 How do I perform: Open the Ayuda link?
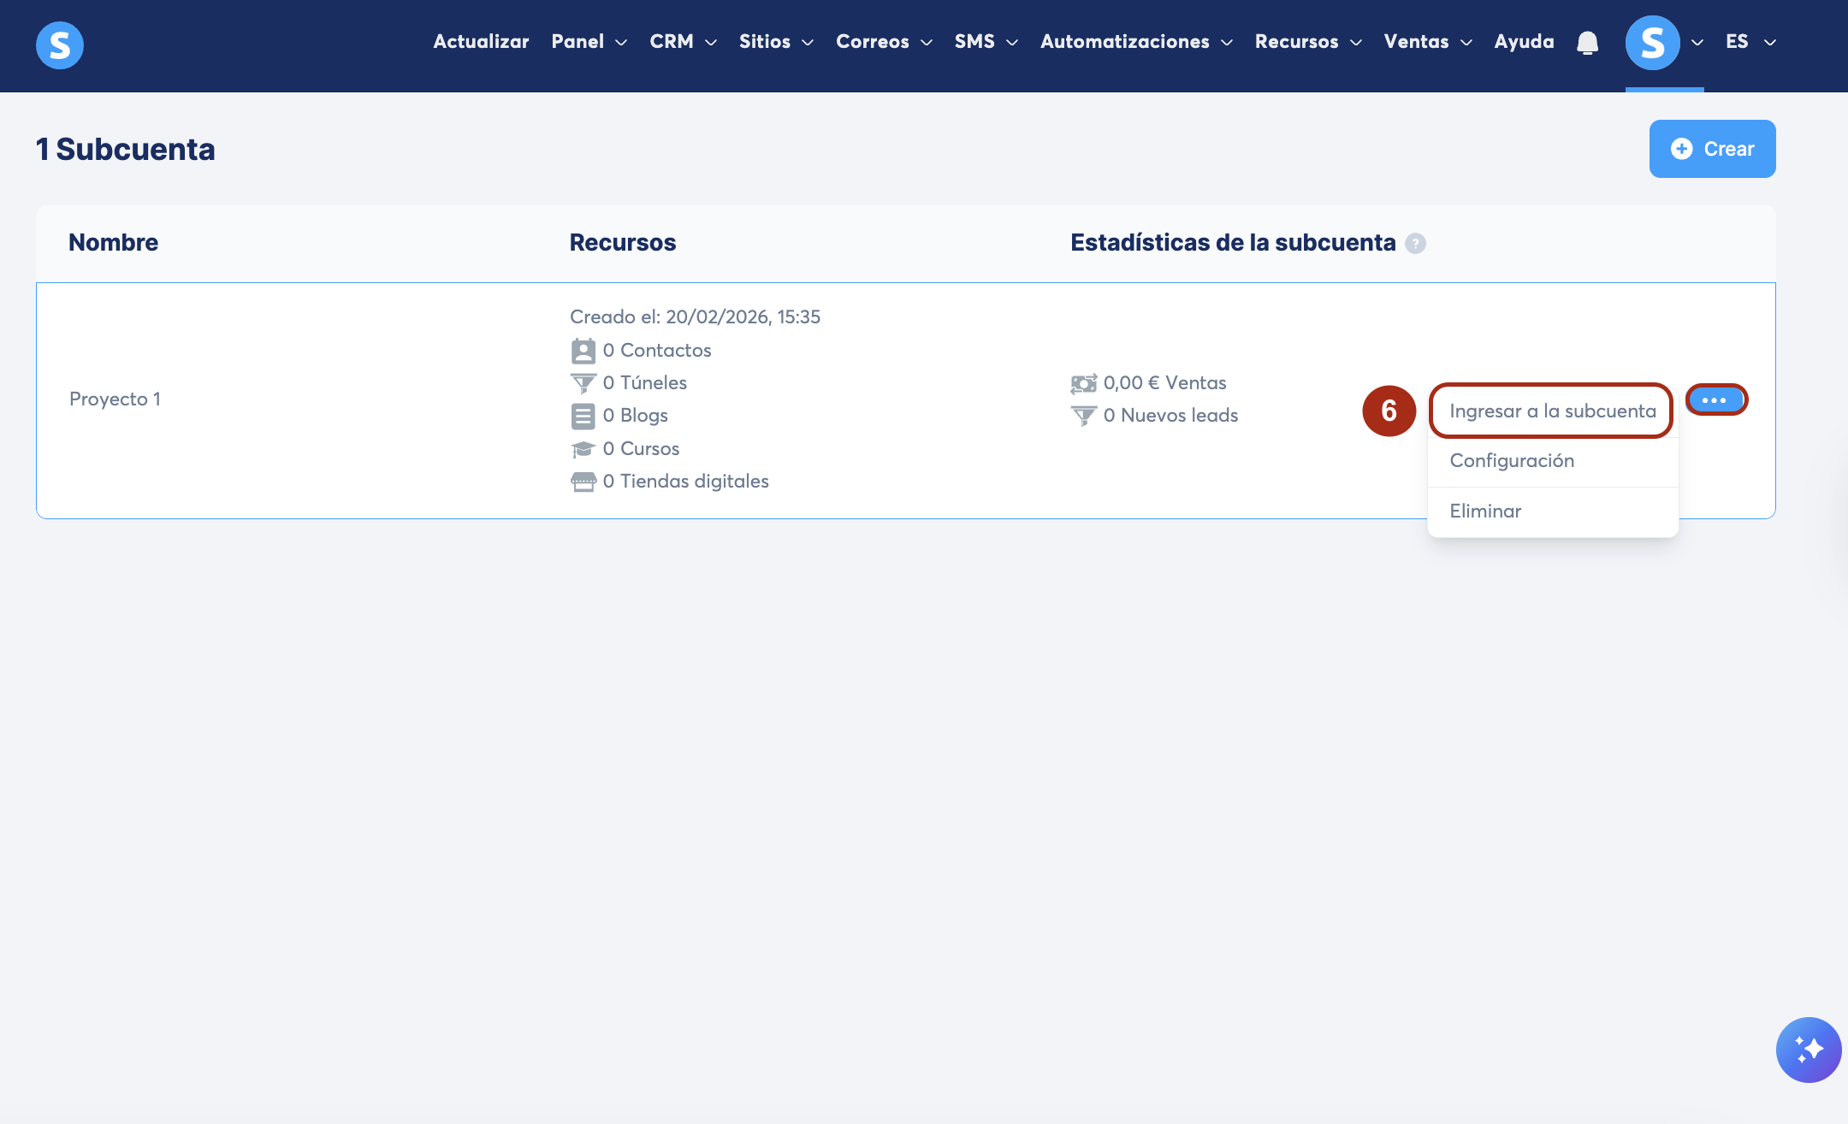[1523, 42]
